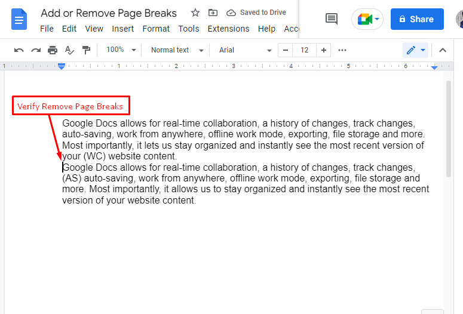
Task: Click the font size field showing 12
Action: coord(305,50)
